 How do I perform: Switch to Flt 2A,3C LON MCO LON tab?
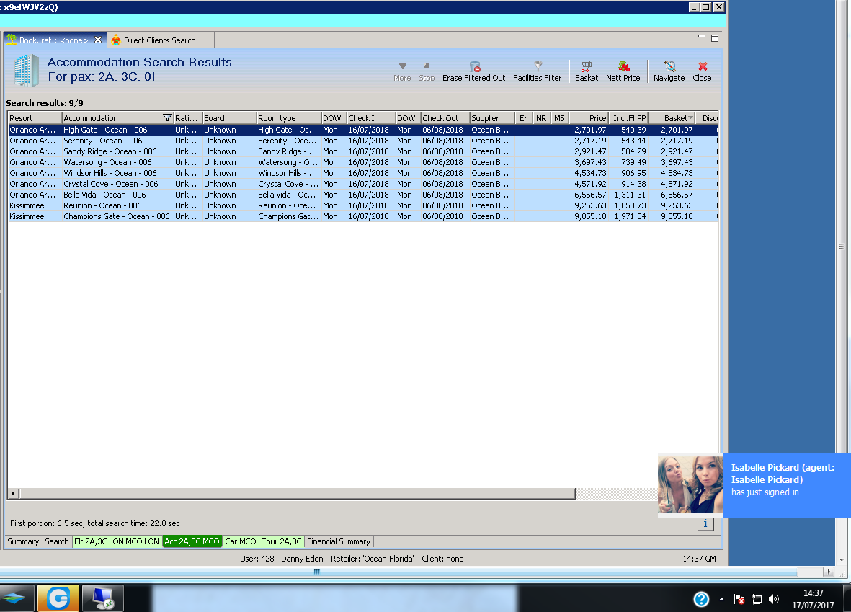click(x=117, y=541)
